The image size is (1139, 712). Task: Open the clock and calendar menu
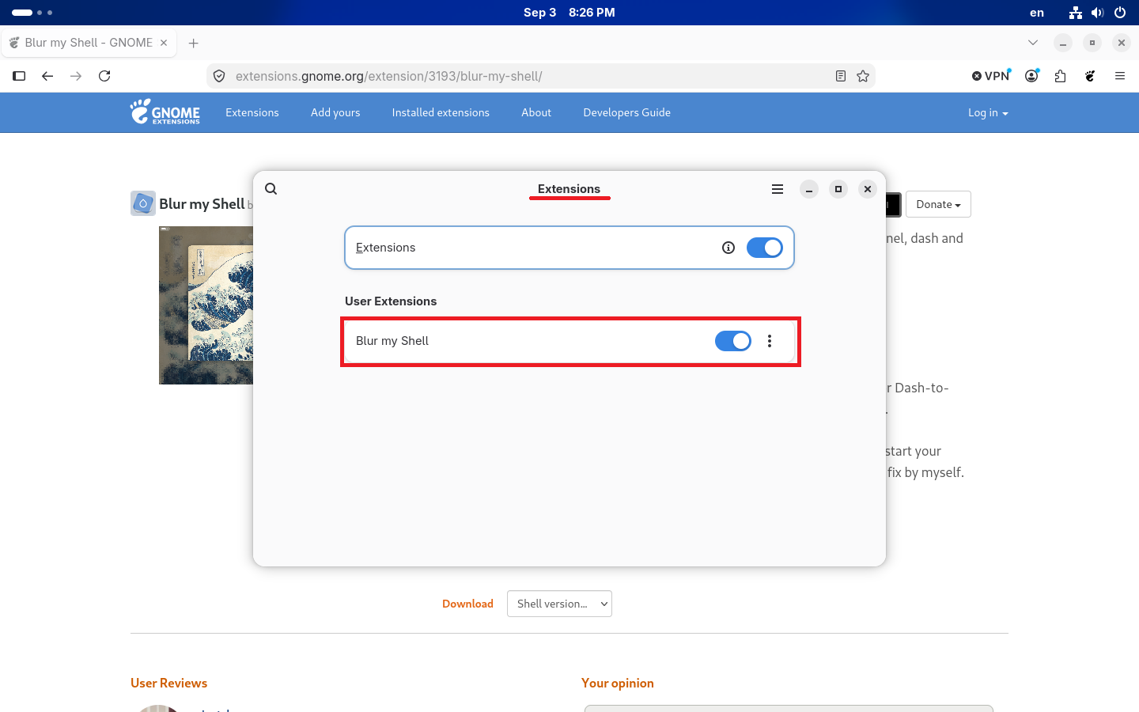(569, 13)
